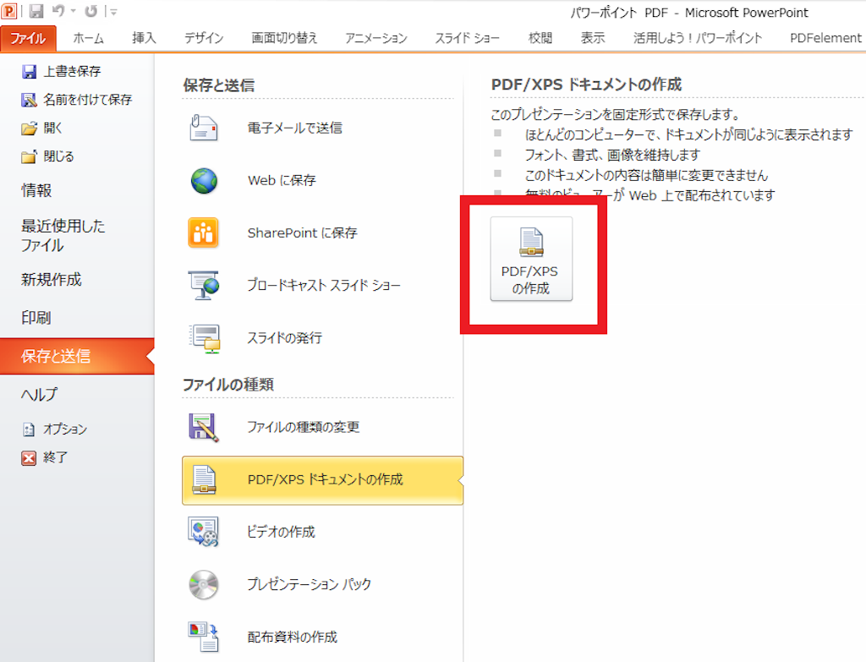Open the Undo history dropdown arrow

(73, 11)
